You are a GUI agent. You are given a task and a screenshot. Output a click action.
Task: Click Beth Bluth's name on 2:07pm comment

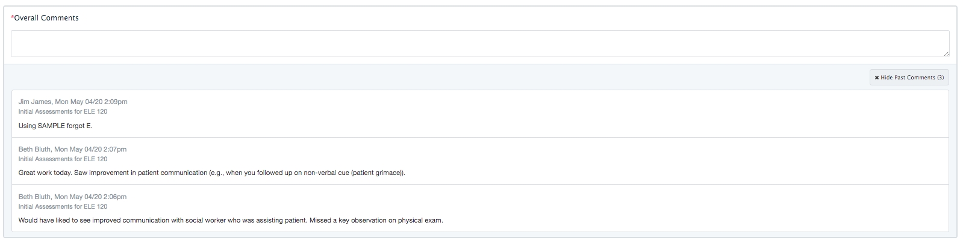pyautogui.click(x=34, y=149)
